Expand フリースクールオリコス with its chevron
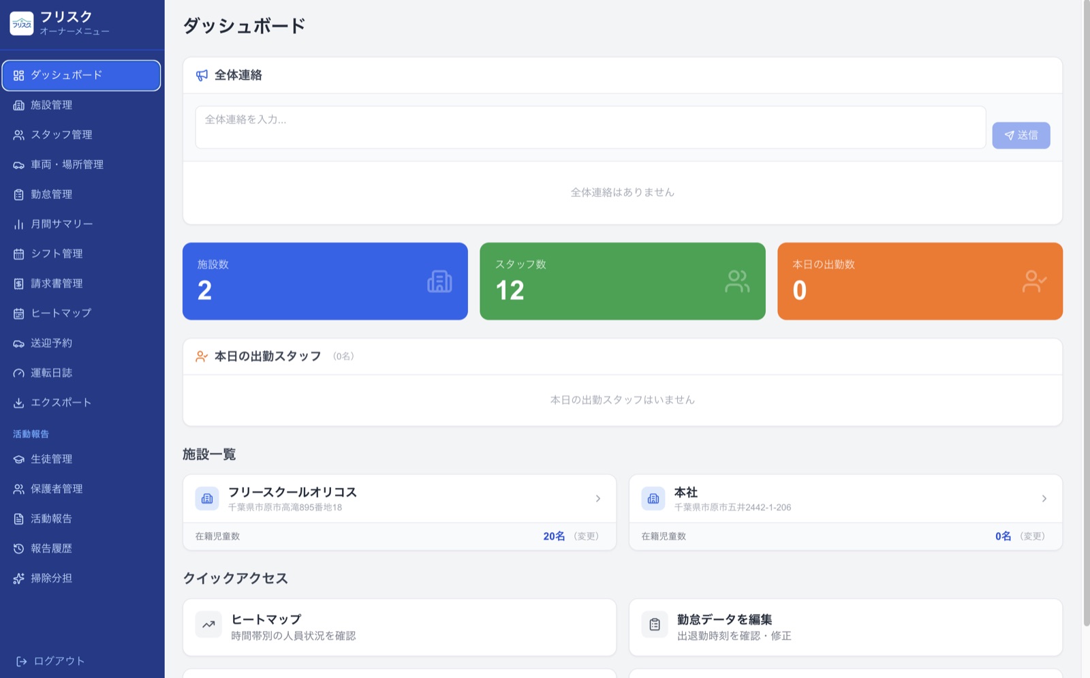 pos(598,499)
